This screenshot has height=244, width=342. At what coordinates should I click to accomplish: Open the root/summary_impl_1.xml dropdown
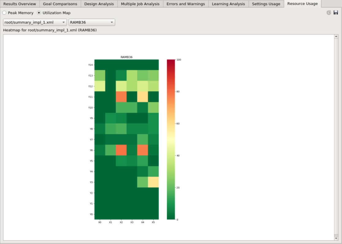35,22
